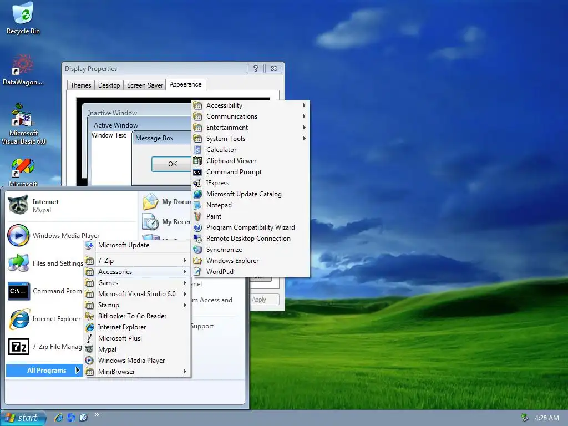Click the Display Properties help button

[255, 68]
